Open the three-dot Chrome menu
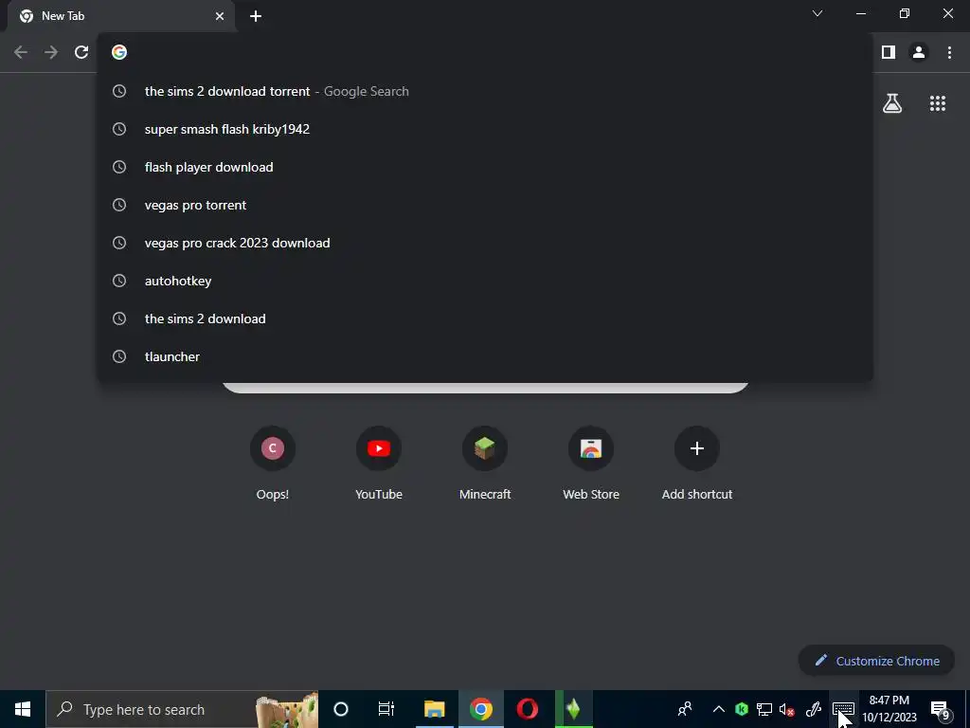 [x=949, y=53]
